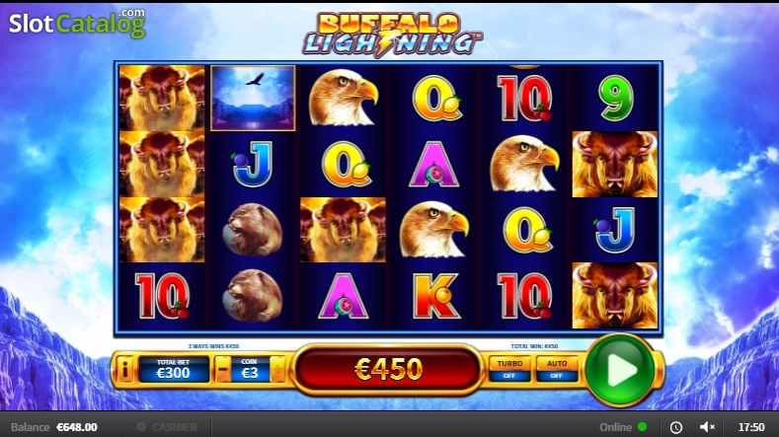Click the SlotCatalog.com logo
Viewport: 779px width, 437px height.
pyautogui.click(x=77, y=23)
